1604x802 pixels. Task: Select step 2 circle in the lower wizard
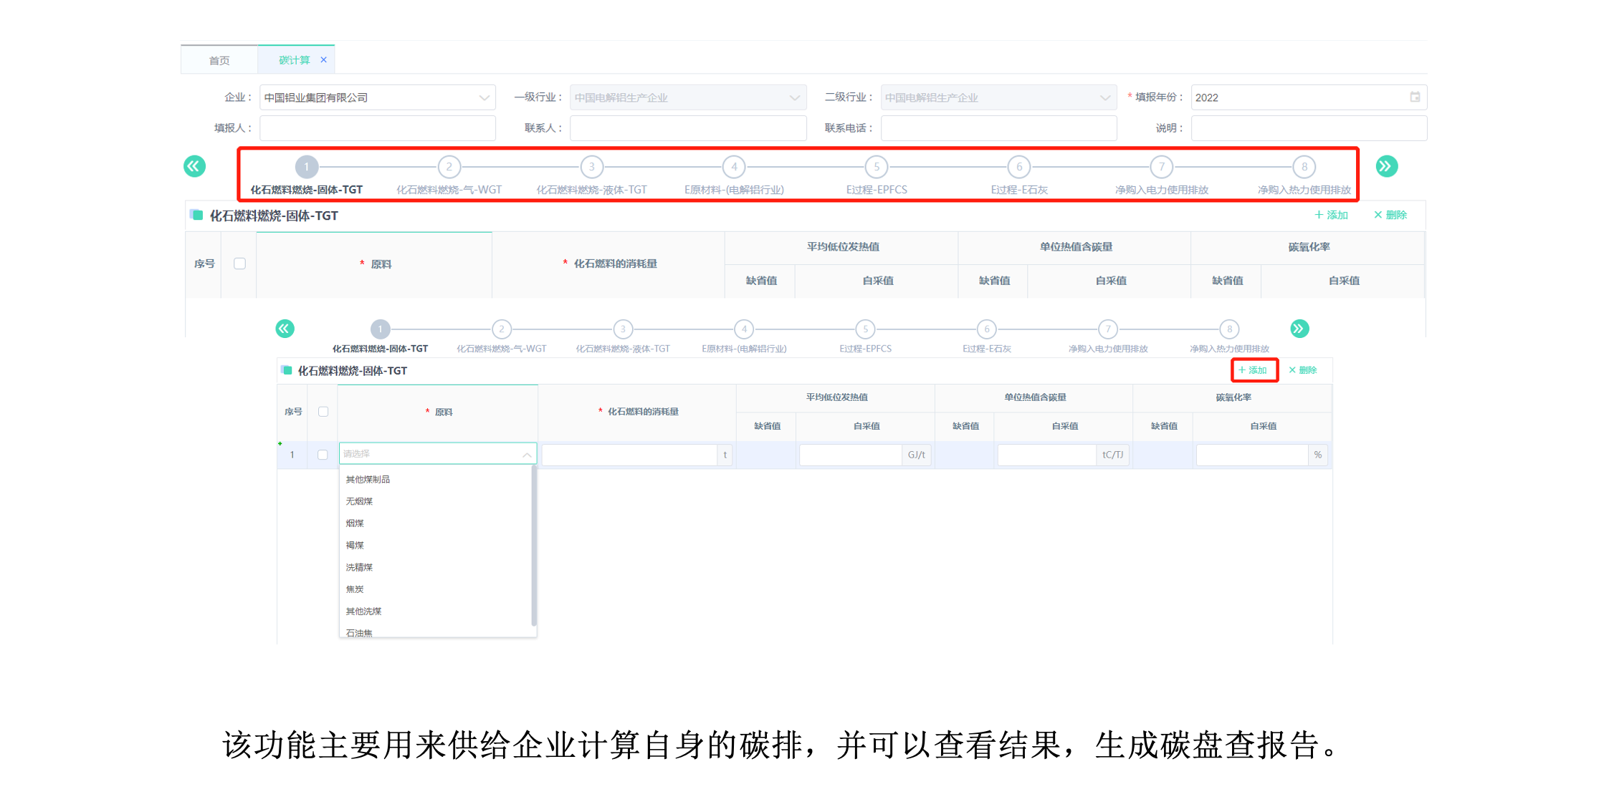(502, 329)
